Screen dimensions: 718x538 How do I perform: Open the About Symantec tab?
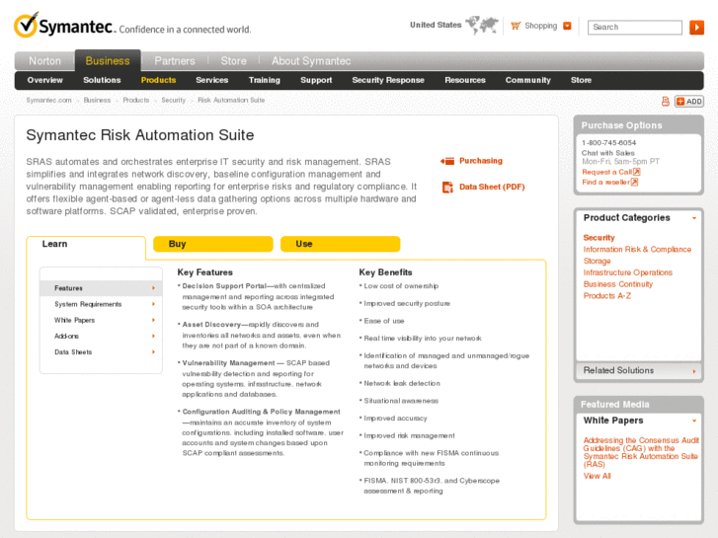pos(311,61)
